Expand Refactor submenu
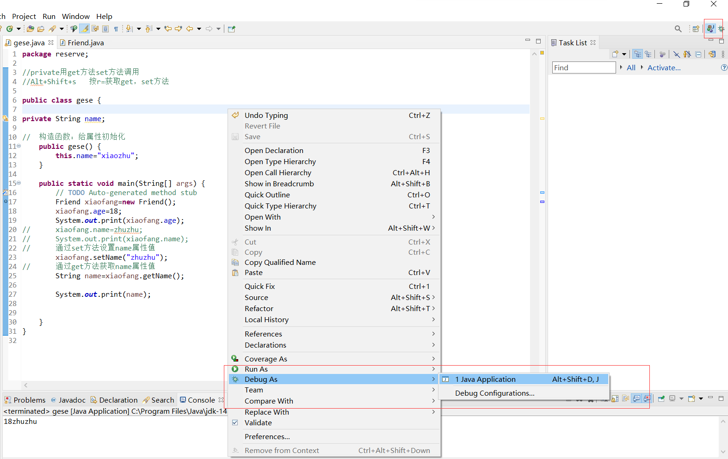The height and width of the screenshot is (459, 728). pyautogui.click(x=334, y=308)
